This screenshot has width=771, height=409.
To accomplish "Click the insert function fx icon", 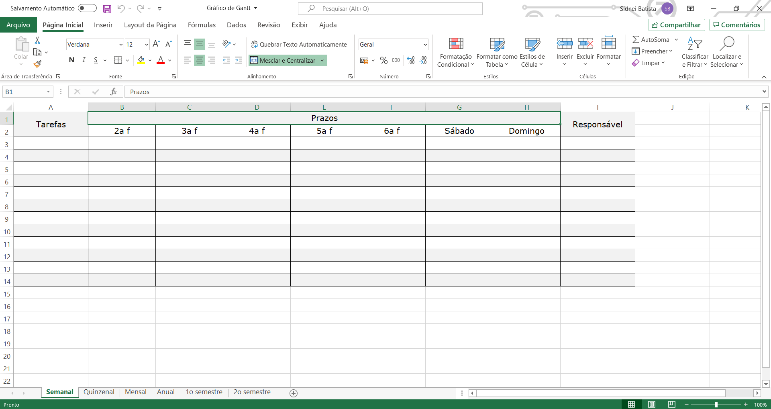I will click(113, 92).
